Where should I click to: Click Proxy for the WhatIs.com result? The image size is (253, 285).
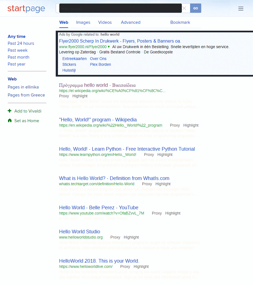[147, 184]
